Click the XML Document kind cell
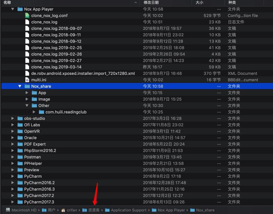 tap(242, 73)
